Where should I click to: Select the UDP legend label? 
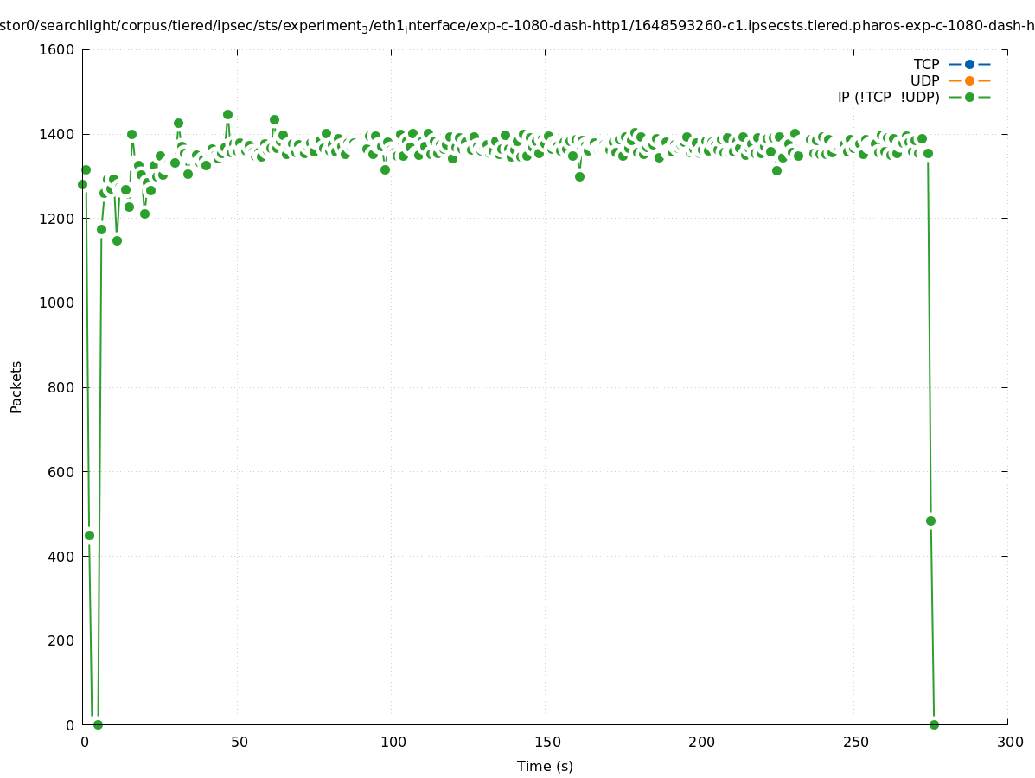click(924, 80)
